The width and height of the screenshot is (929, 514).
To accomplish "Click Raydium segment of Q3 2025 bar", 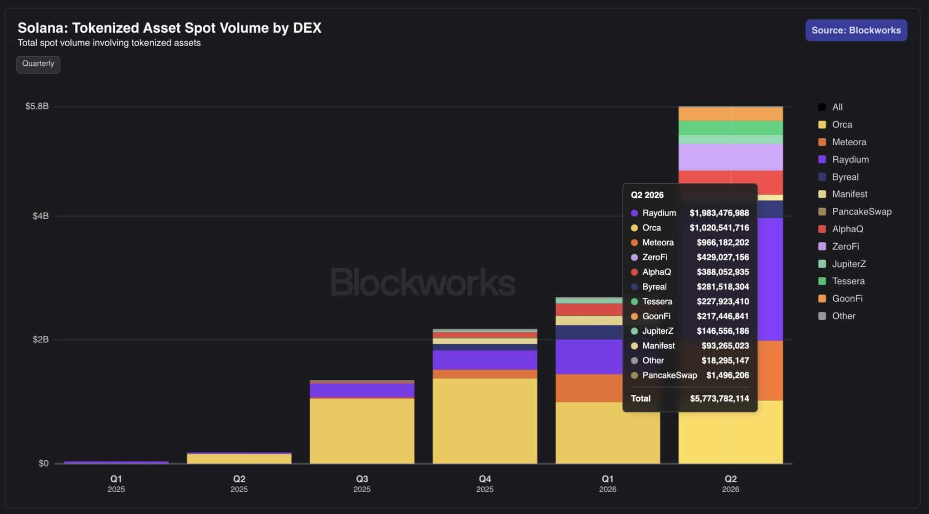I will (362, 390).
